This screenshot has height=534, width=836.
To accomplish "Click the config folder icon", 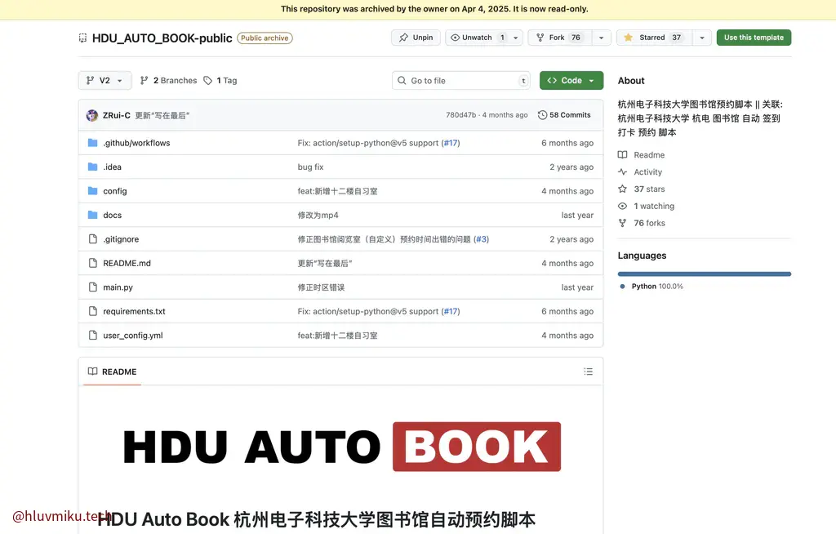I will click(93, 190).
